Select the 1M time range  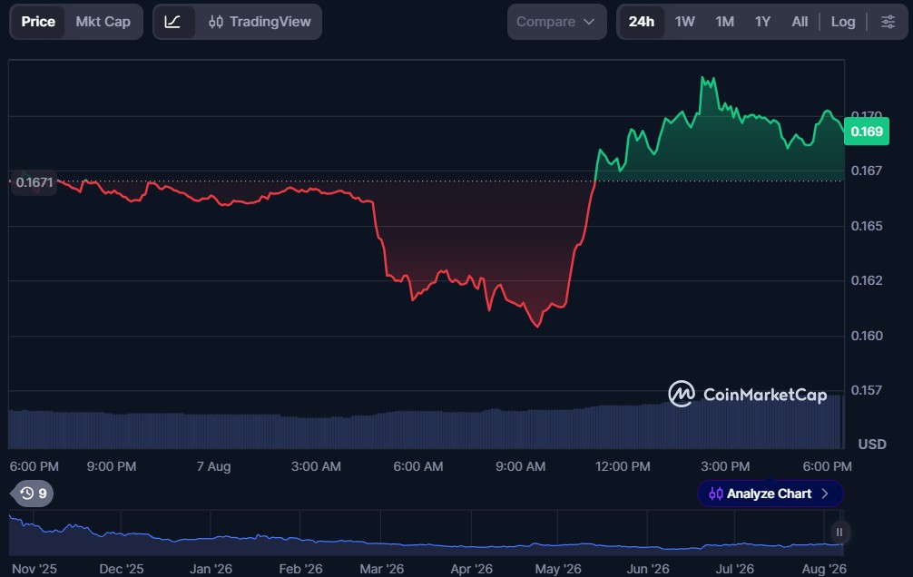[x=724, y=22]
